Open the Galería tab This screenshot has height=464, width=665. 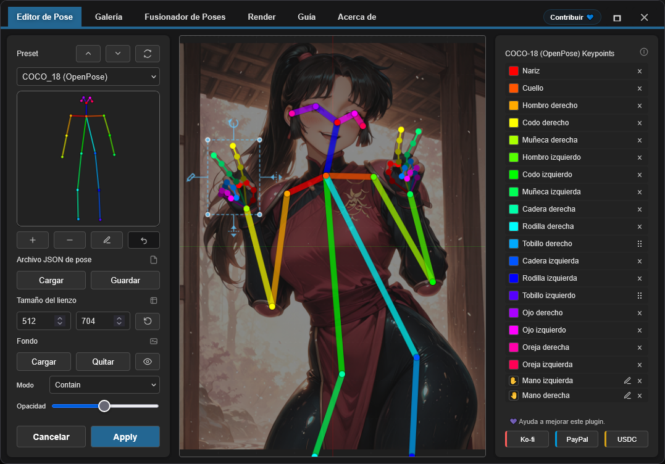(x=109, y=17)
